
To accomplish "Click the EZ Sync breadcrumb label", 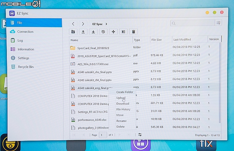I will [97, 24].
